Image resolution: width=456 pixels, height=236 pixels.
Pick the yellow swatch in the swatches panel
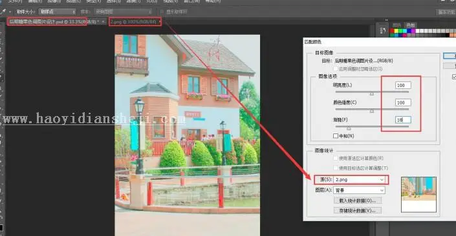[x=396, y=31]
